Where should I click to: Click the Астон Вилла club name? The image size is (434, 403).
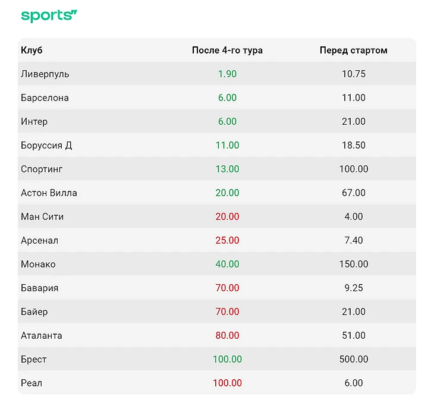(x=49, y=193)
